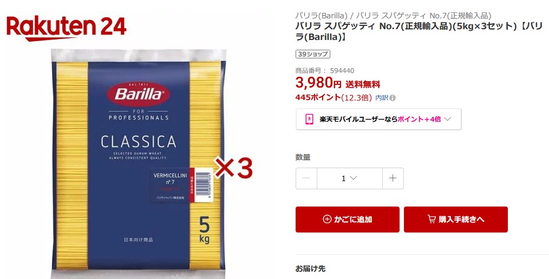Click the ポイント+4倍 text in the banner

pos(419,119)
